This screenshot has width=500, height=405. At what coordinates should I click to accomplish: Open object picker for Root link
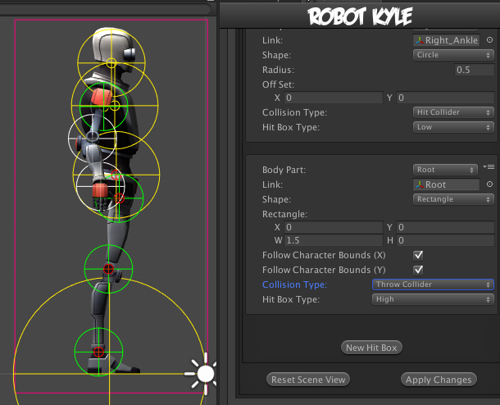(489, 184)
